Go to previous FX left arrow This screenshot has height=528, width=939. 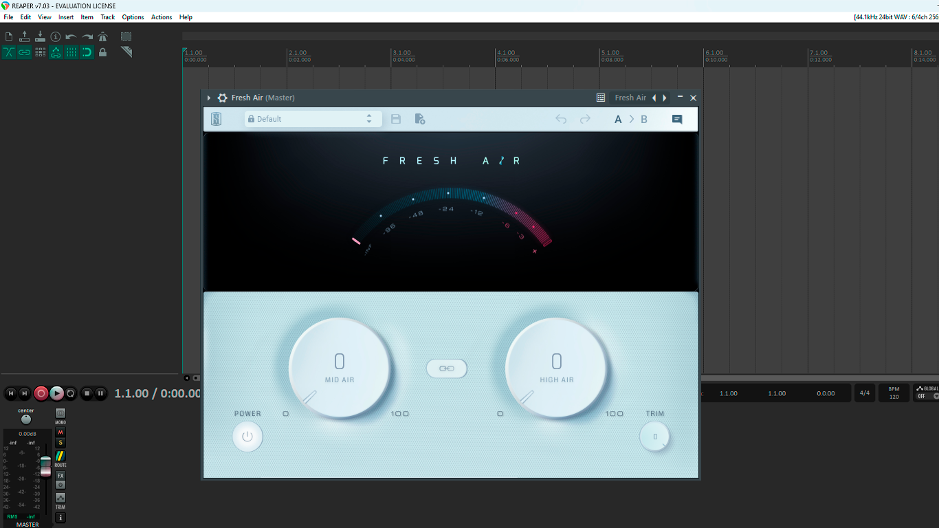point(654,98)
